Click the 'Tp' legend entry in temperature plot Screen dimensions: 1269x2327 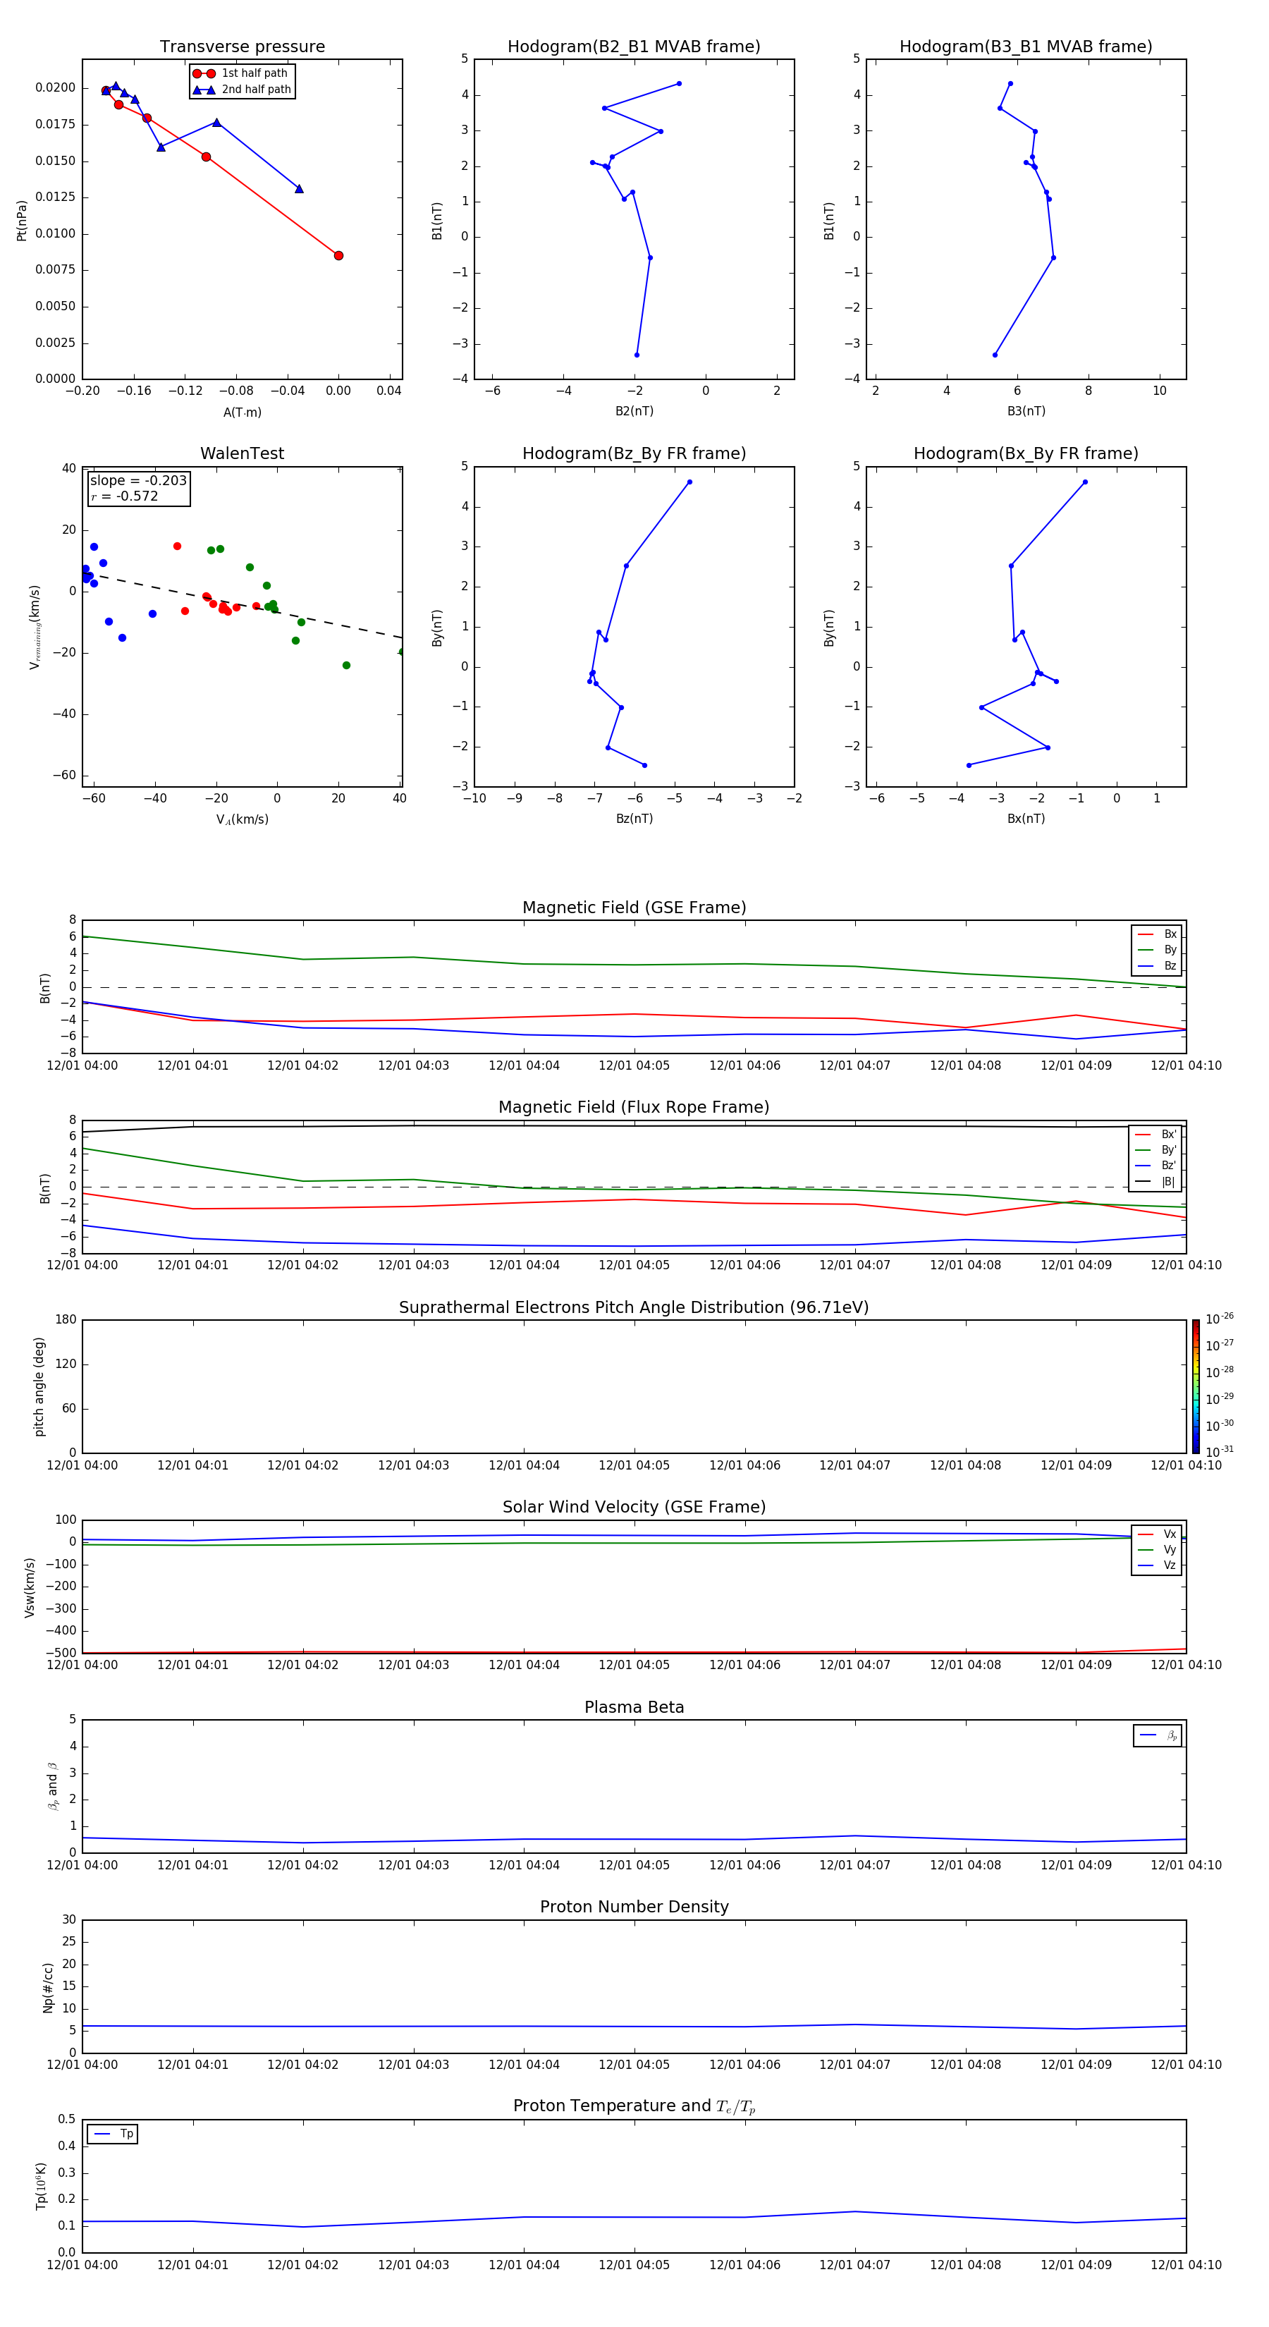pyautogui.click(x=113, y=2134)
